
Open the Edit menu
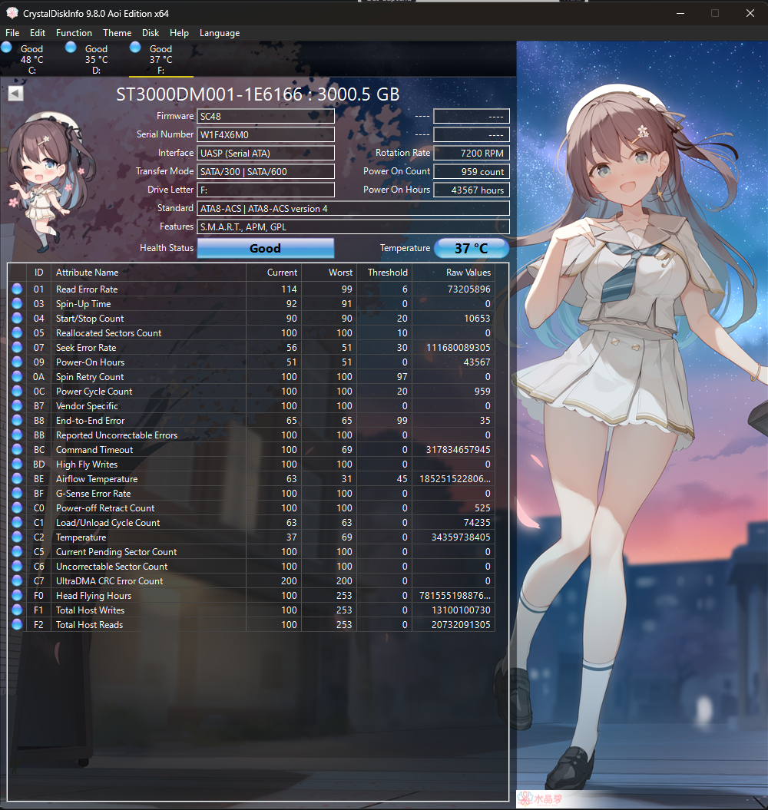tap(37, 32)
